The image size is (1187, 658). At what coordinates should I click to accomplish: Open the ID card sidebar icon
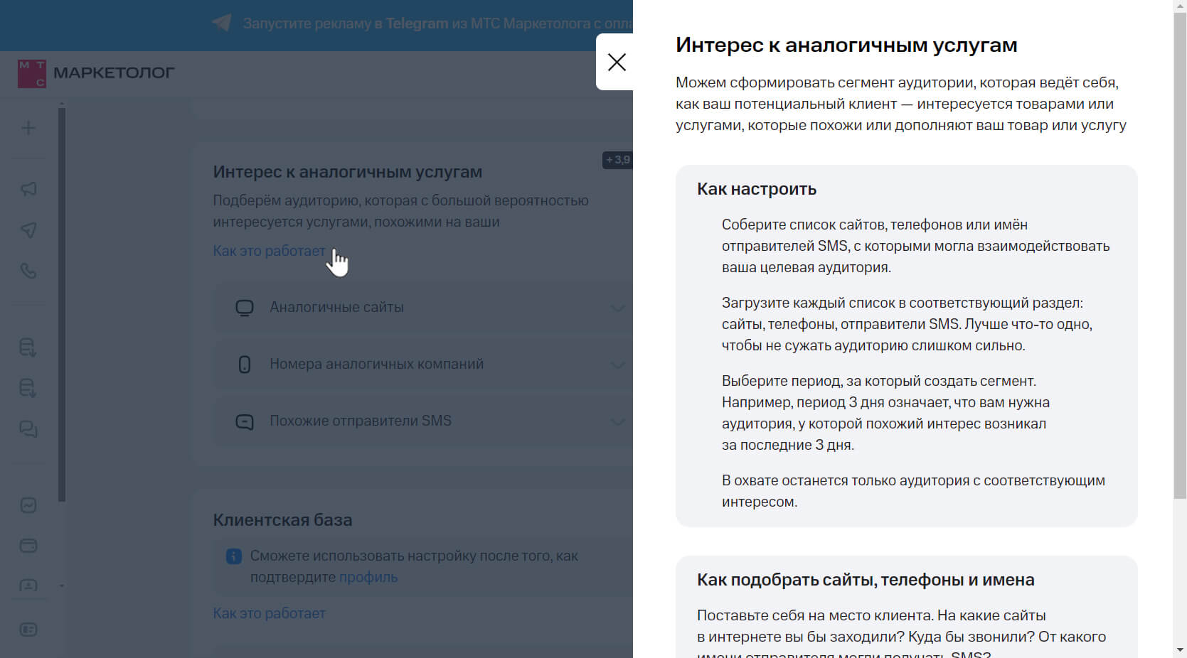(x=28, y=630)
